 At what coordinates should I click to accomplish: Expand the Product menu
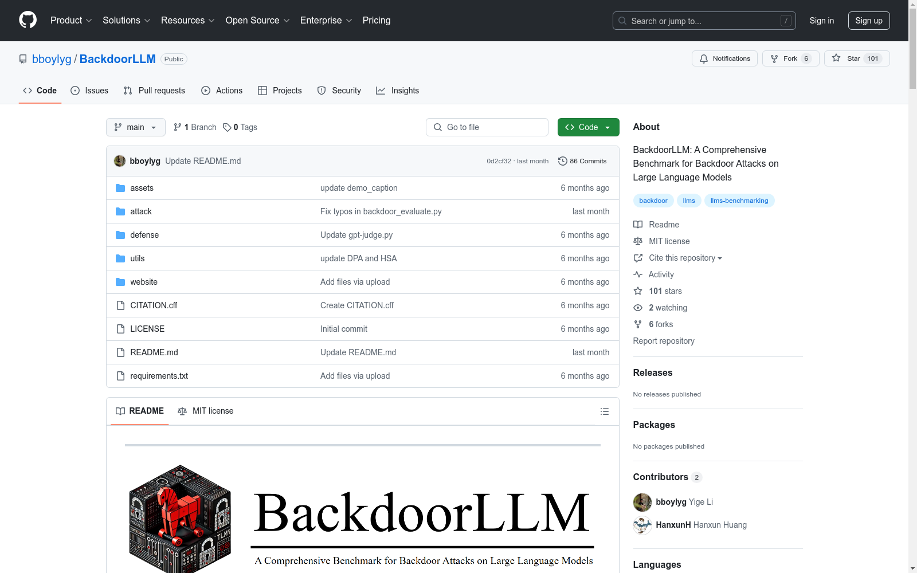(71, 20)
